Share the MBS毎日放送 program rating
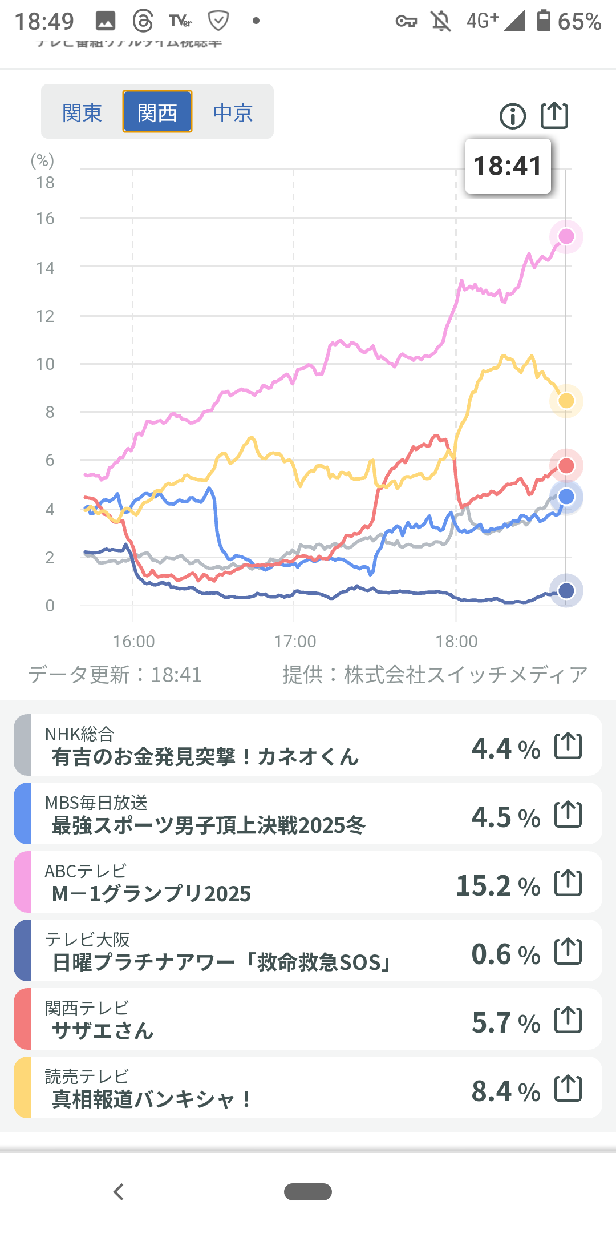This screenshot has width=616, height=1233. pyautogui.click(x=568, y=815)
